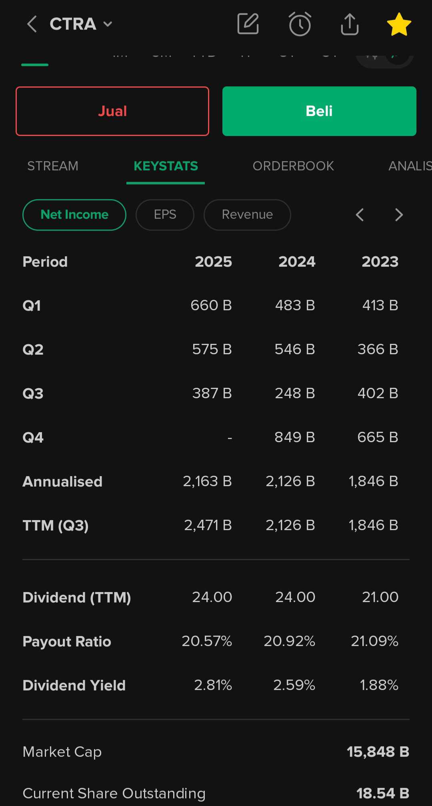This screenshot has width=432, height=806.
Task: Select the Revenue chip
Action: (x=247, y=215)
